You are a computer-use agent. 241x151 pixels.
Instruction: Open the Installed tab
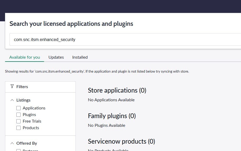point(80,57)
